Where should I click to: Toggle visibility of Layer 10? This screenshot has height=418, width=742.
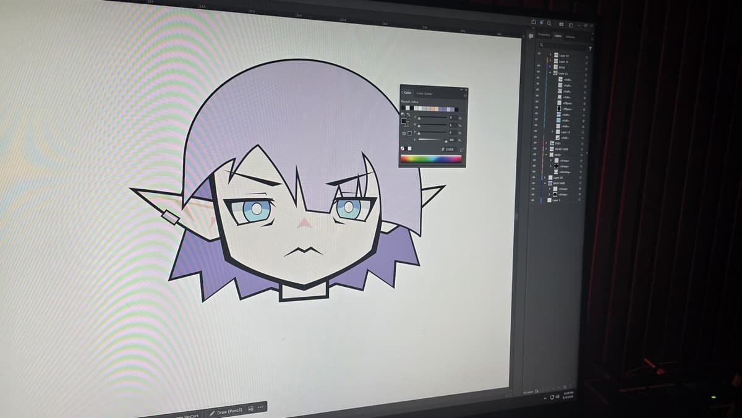(534, 177)
